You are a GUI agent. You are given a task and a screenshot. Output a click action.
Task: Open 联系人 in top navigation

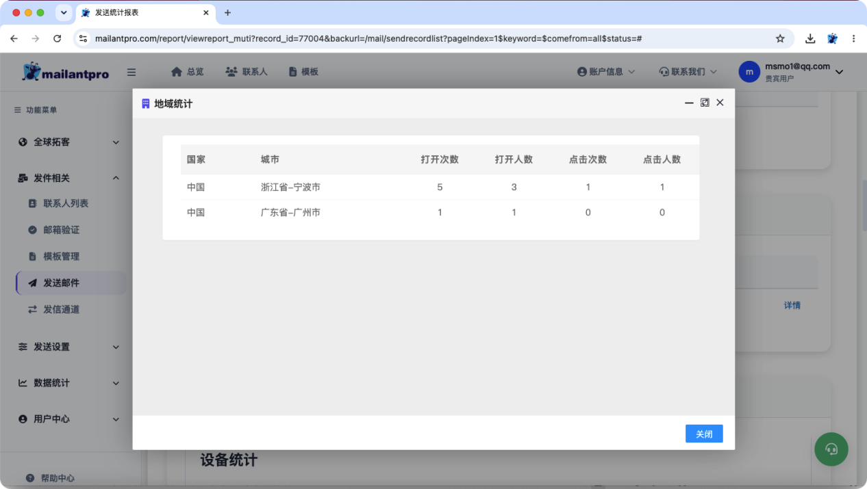coord(247,72)
